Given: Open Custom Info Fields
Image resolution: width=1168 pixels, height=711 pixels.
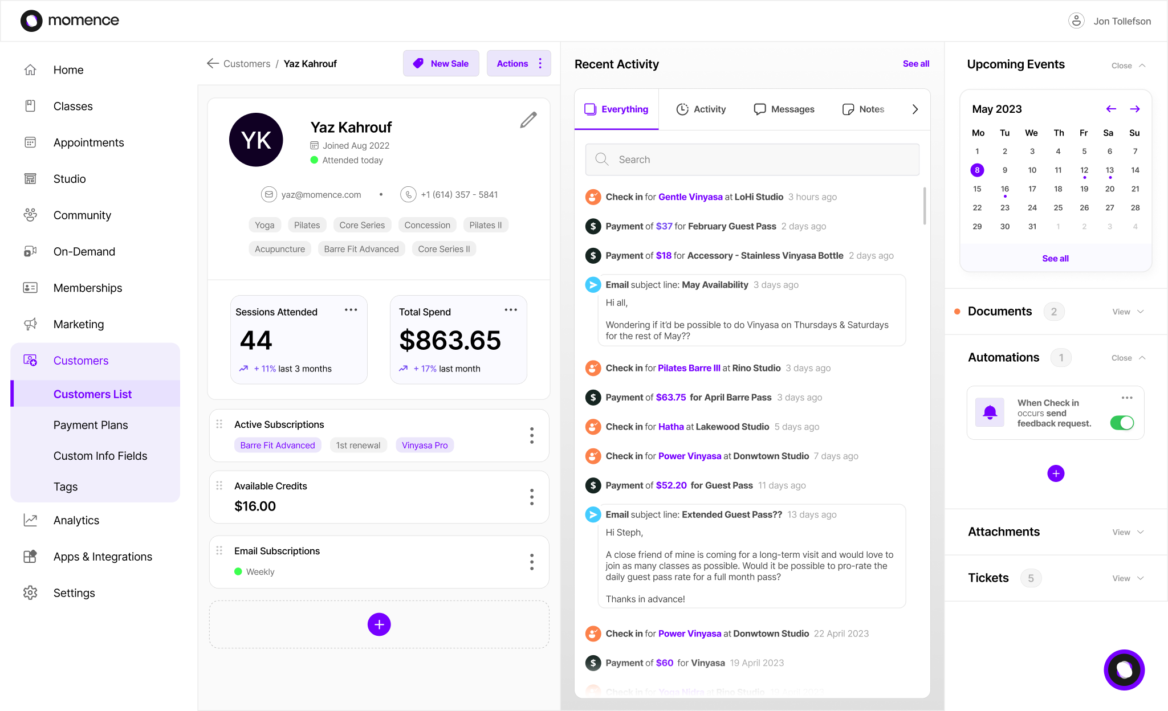Looking at the screenshot, I should point(100,456).
